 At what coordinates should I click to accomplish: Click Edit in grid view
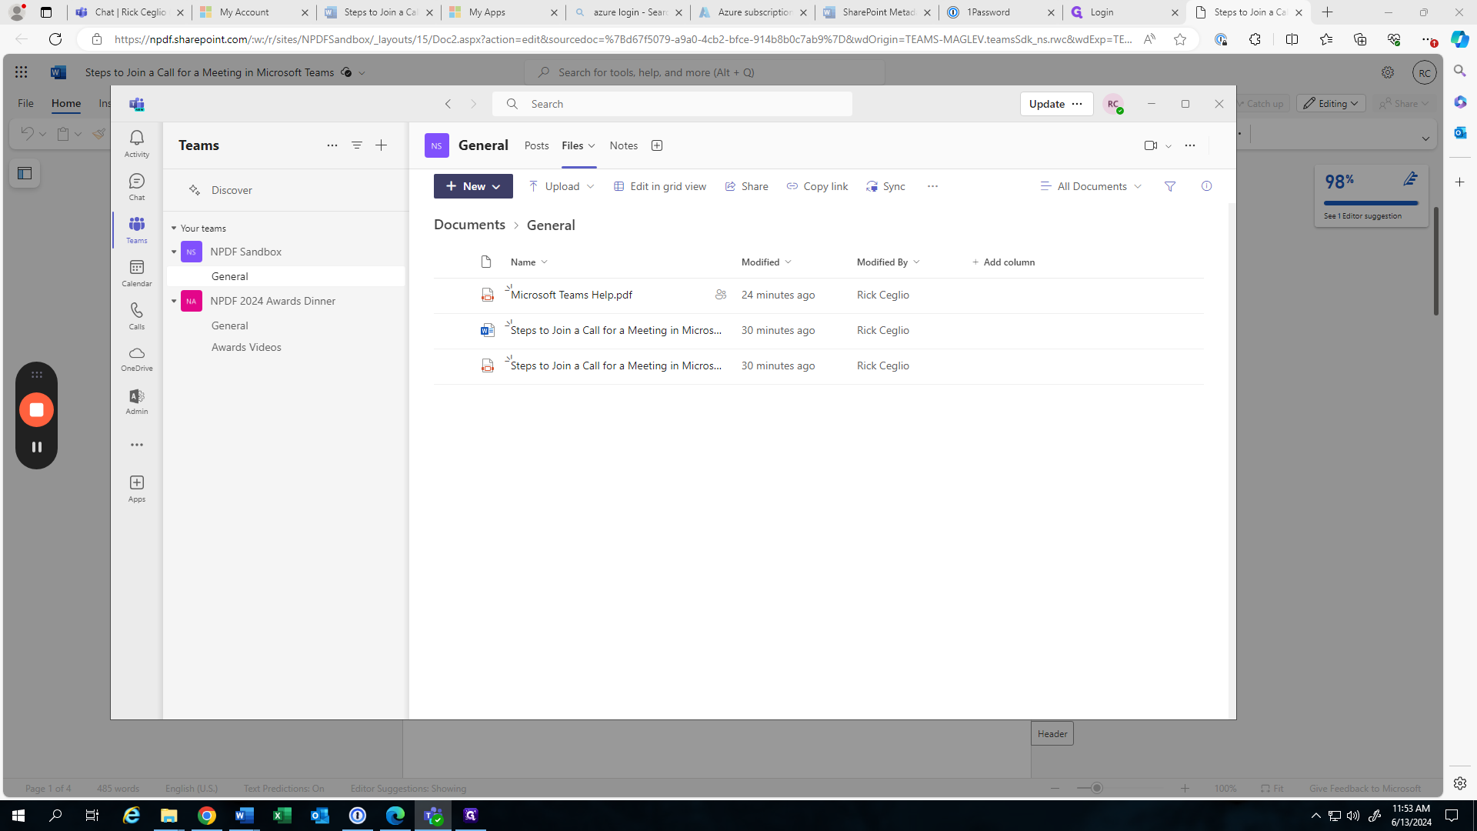point(660,186)
